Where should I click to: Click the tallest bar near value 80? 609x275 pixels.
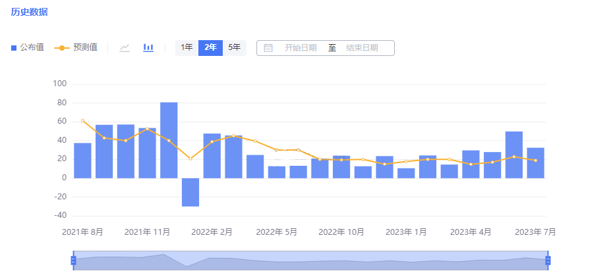[x=169, y=139]
